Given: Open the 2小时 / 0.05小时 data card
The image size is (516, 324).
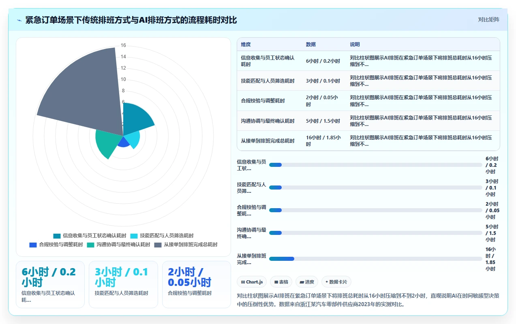Looking at the screenshot, I should pos(197,284).
